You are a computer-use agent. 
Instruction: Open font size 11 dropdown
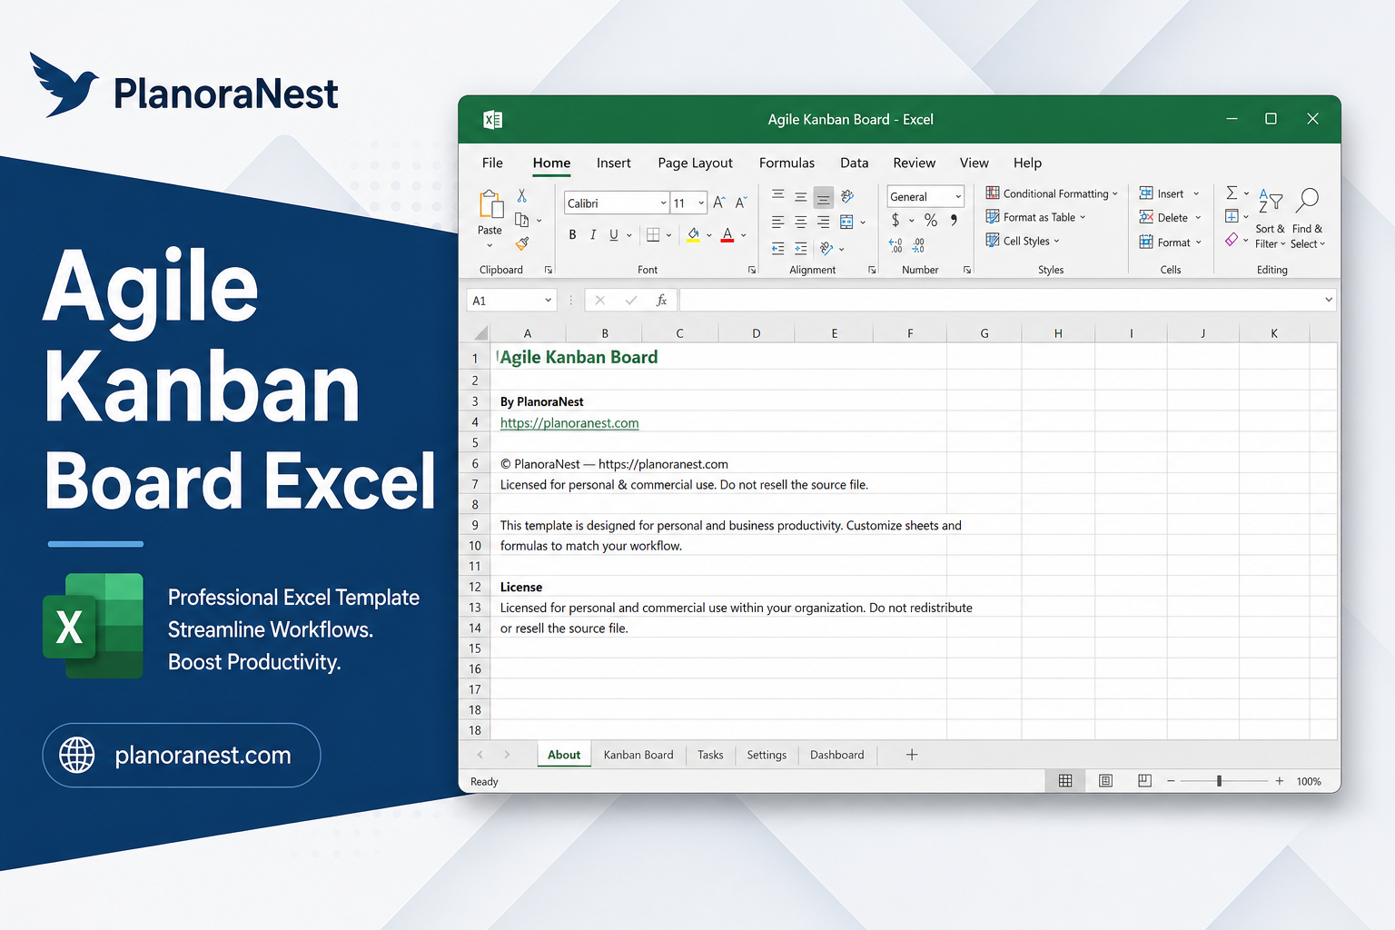(x=701, y=203)
